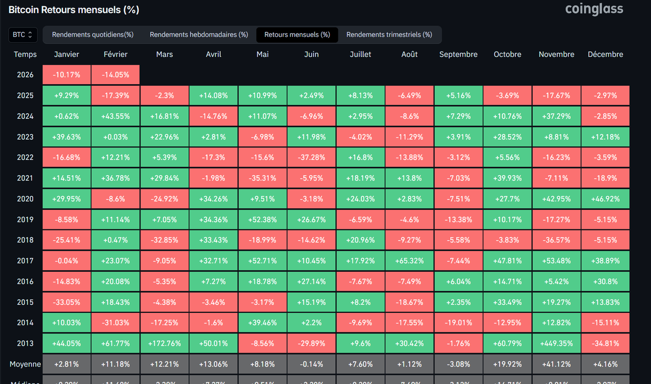This screenshot has width=651, height=384.
Task: Click the +27.14% June 2016 cell
Action: coord(311,281)
